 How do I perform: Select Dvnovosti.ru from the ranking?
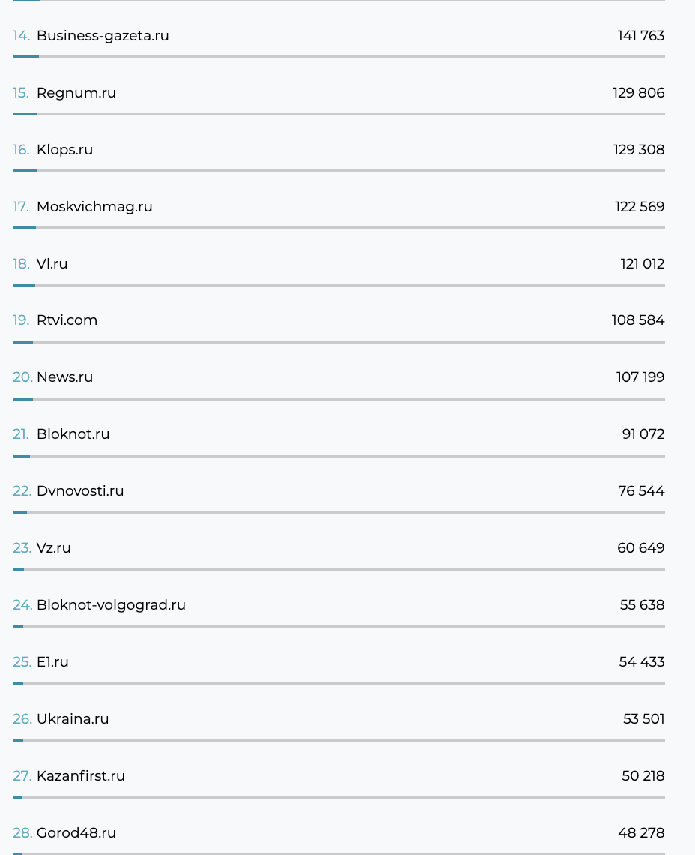tap(80, 491)
